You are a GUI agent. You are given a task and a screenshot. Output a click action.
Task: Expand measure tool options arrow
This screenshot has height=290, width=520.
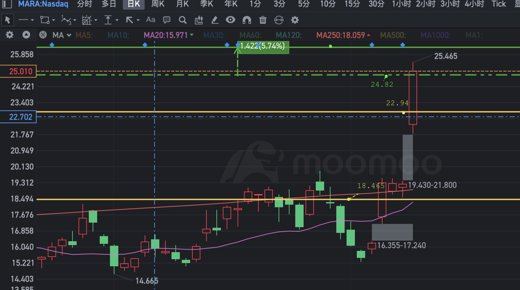[117, 20]
